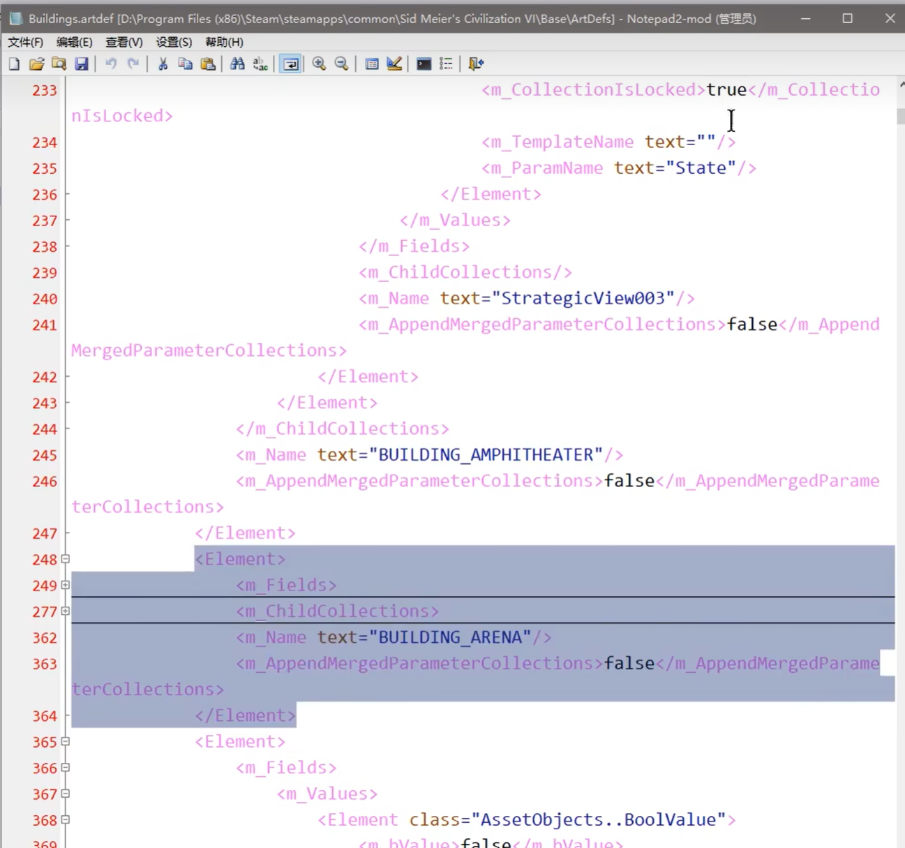Open a file with the folder icon
Screen dimensions: 905x848
[36, 64]
